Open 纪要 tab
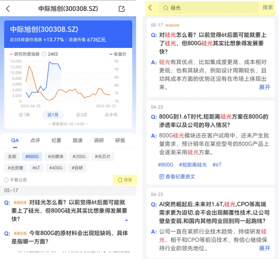The height and width of the screenshot is (259, 279). click(56, 140)
